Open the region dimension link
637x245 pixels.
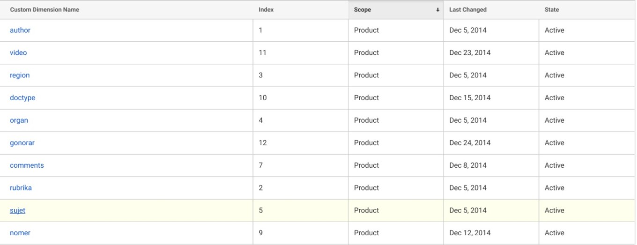(x=20, y=75)
